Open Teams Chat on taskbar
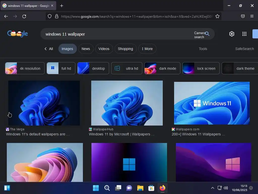The height and width of the screenshot is (194, 258). tap(129, 188)
